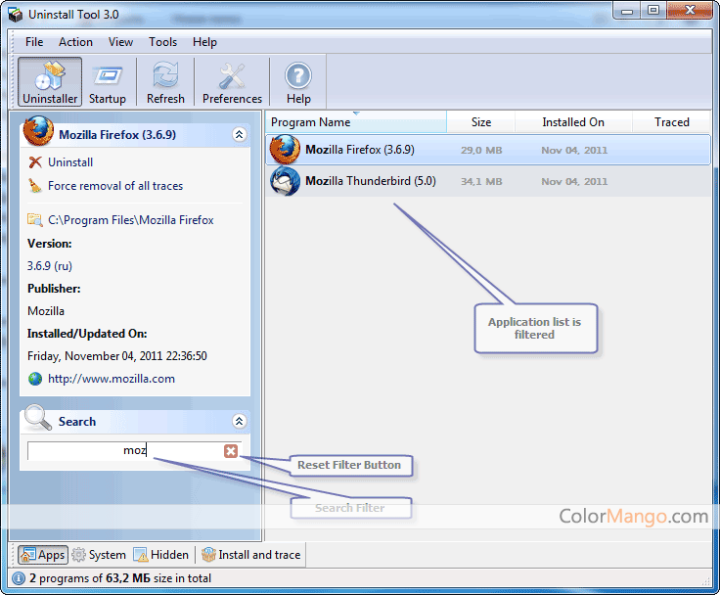Open the http://www.mozilla.com link
720x595 pixels.
click(112, 379)
